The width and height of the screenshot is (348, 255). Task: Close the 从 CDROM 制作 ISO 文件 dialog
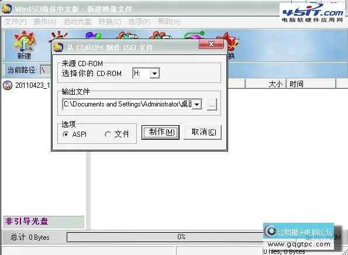(x=211, y=44)
